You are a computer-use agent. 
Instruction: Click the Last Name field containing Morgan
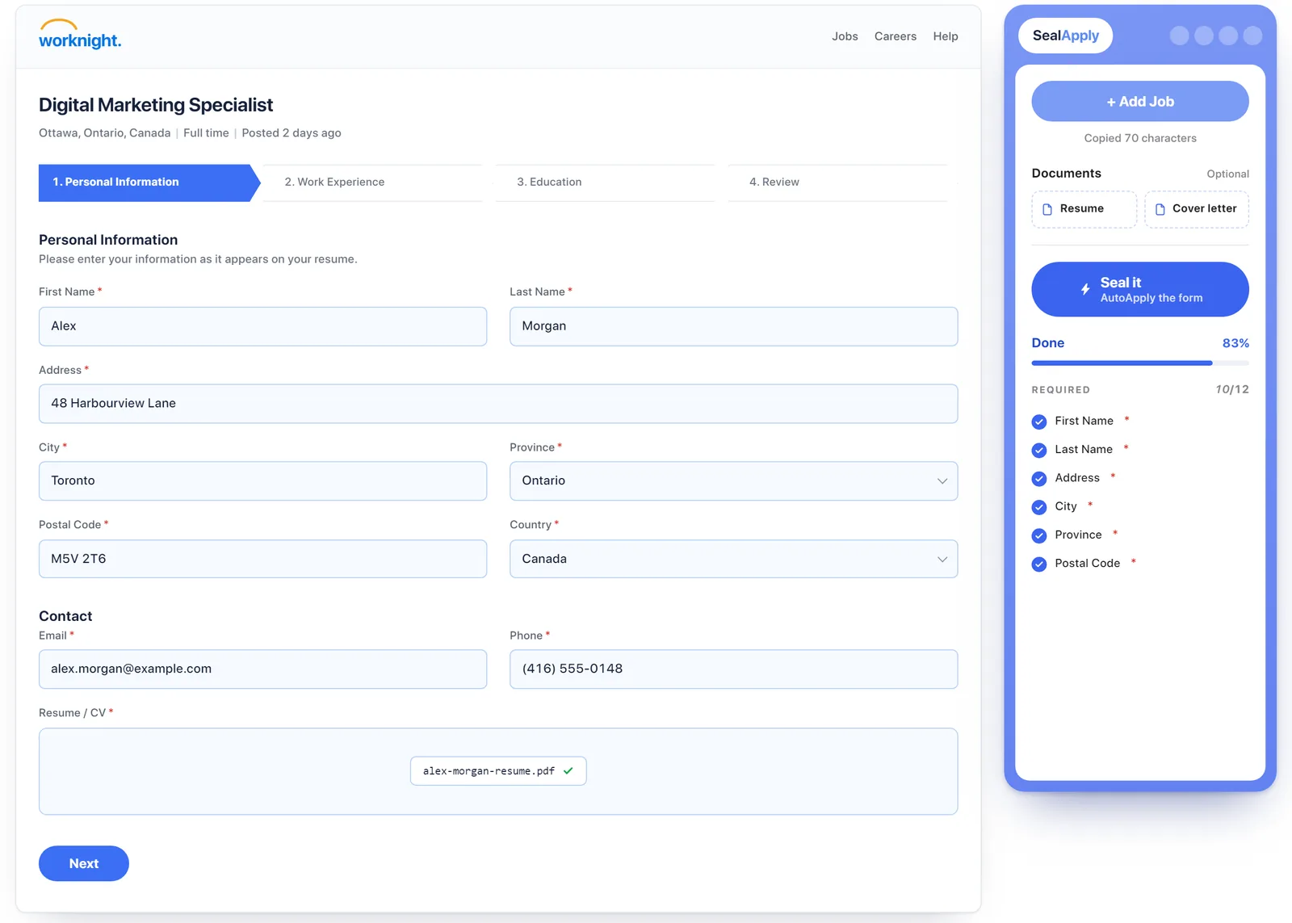point(733,326)
